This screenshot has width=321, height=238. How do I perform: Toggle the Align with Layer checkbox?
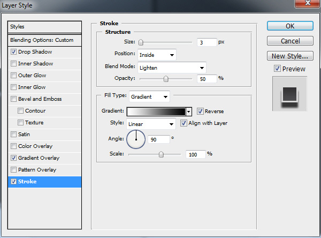pyautogui.click(x=184, y=123)
